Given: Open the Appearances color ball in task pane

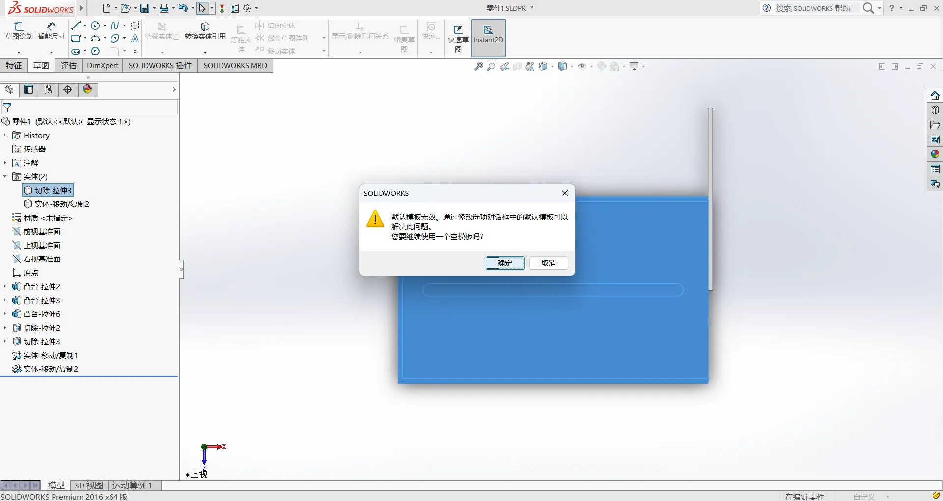Looking at the screenshot, I should [935, 154].
